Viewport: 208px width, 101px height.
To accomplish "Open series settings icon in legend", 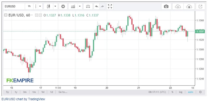I will click(40, 15).
